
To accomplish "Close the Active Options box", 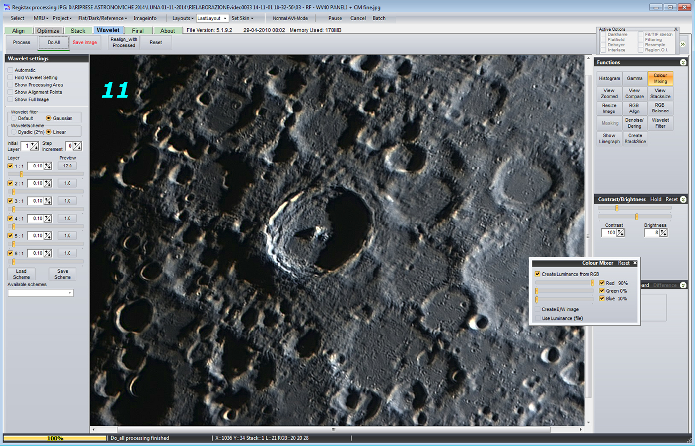I will [676, 29].
